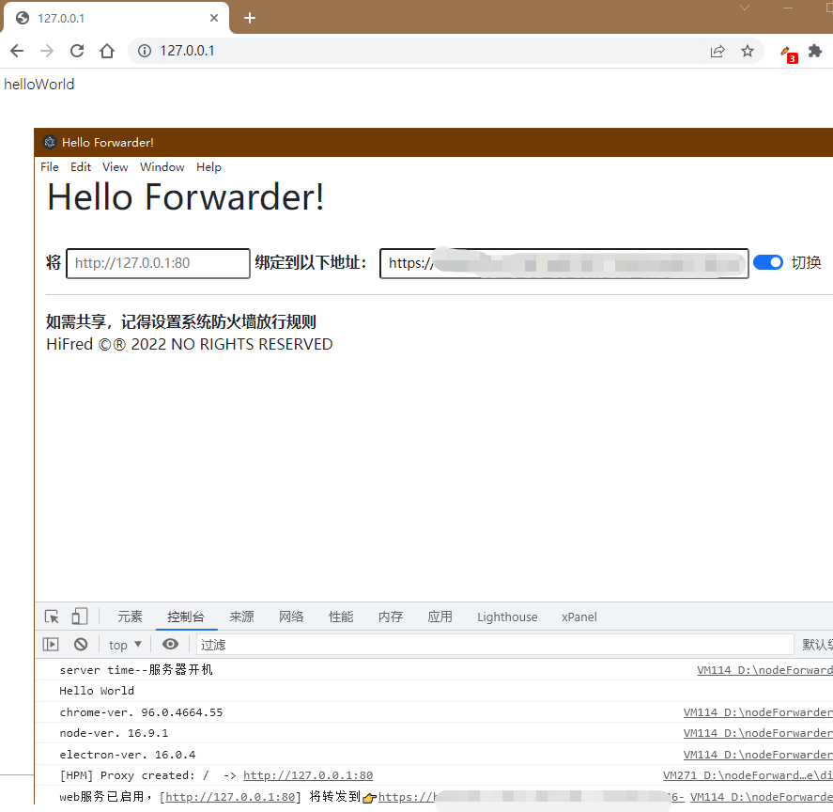Click the 过滤 console filter field

pyautogui.click(x=495, y=645)
